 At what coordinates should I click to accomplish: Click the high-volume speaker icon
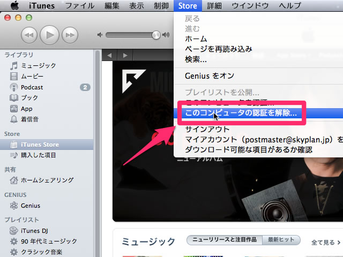click(166, 35)
